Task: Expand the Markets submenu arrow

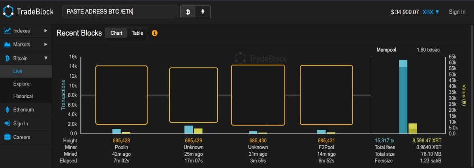Action: pyautogui.click(x=46, y=44)
